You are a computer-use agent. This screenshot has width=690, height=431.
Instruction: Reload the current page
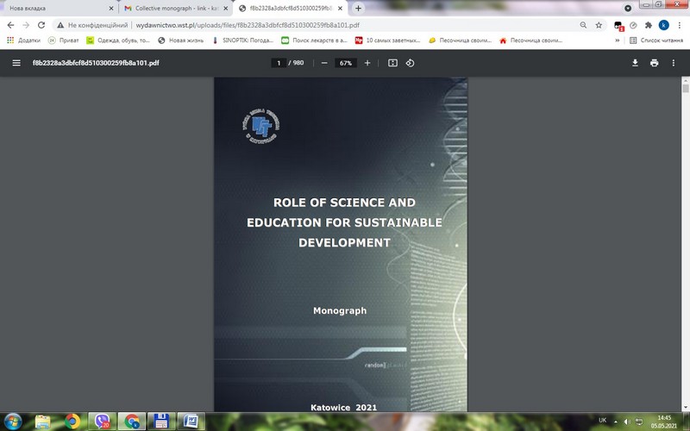42,25
